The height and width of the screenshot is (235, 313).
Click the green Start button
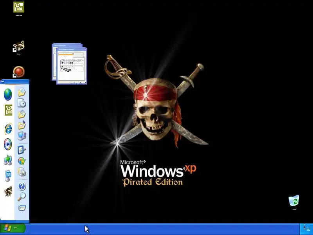[13, 228]
